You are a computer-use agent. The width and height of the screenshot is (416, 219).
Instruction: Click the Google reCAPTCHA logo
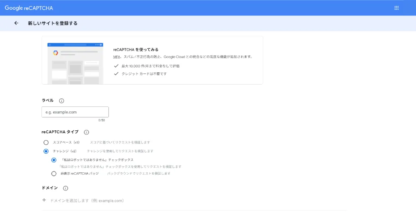coord(29,8)
